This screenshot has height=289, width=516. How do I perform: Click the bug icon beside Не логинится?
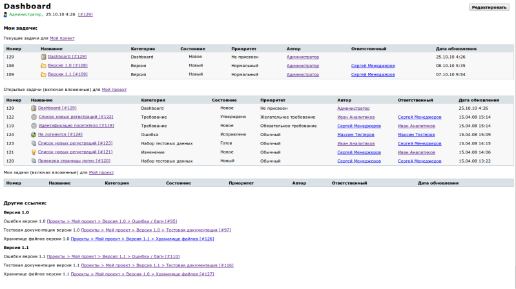pyautogui.click(x=34, y=135)
